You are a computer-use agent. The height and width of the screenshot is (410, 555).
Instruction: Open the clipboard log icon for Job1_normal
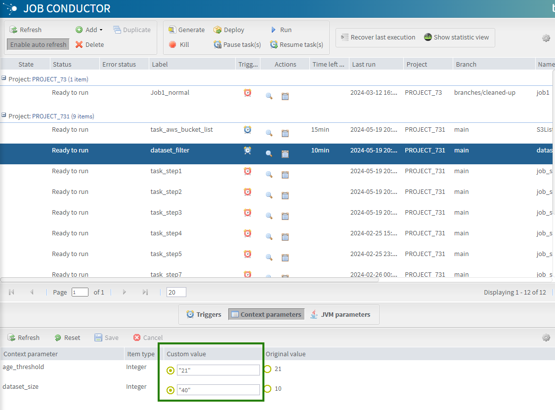[x=285, y=96]
